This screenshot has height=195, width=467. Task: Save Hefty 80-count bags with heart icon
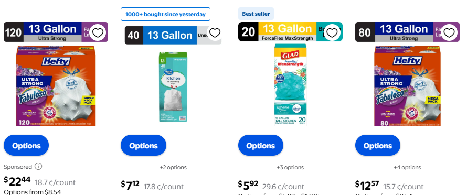tap(449, 32)
